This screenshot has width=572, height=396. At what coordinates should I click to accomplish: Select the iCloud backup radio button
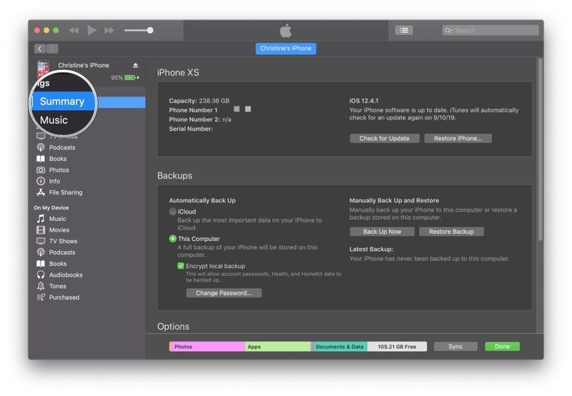pos(173,212)
